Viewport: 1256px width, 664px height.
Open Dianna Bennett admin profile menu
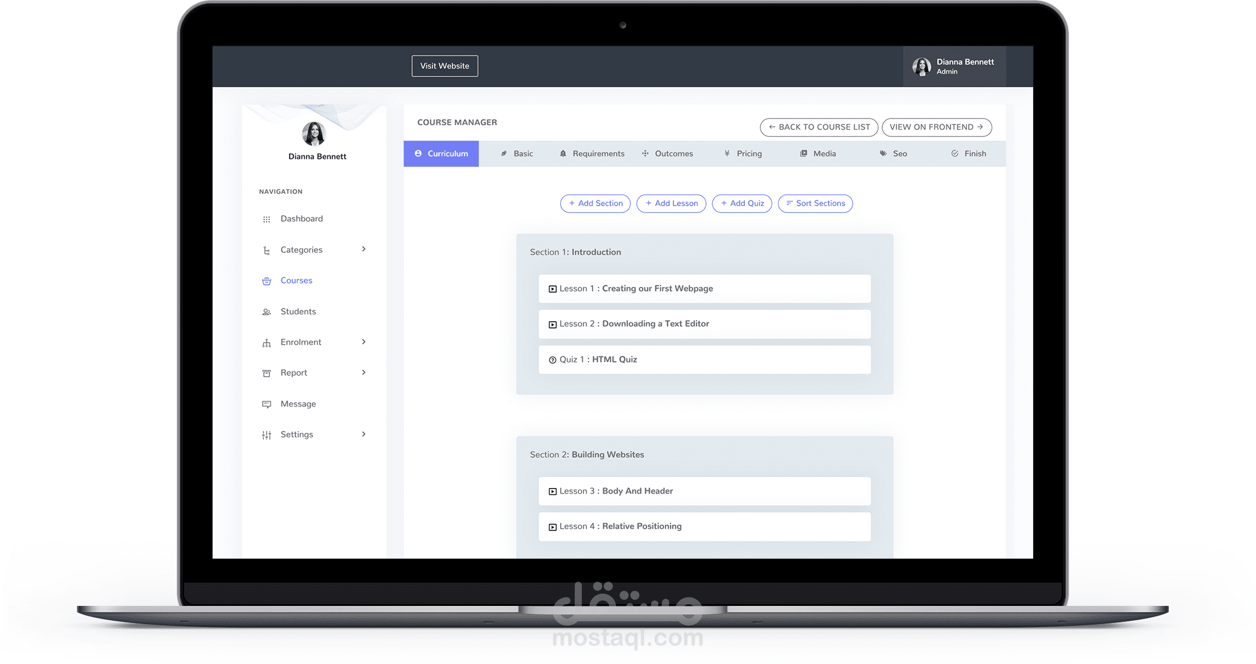point(954,67)
